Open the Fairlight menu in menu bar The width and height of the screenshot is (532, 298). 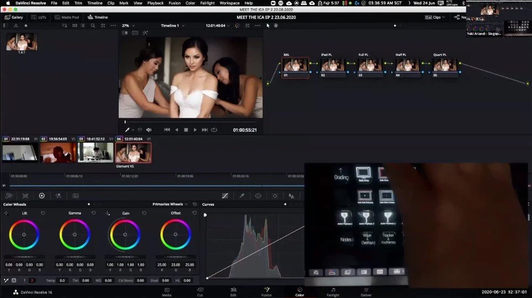(207, 3)
